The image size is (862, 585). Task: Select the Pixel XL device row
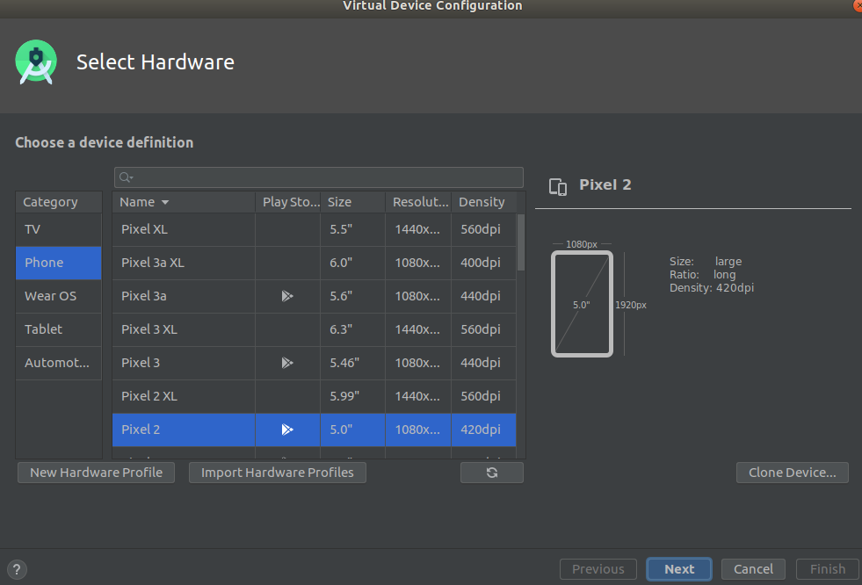314,229
